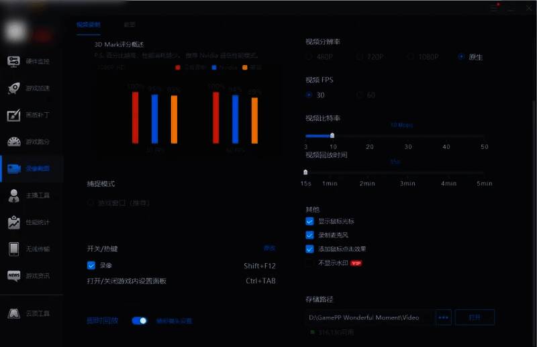Image resolution: width=537 pixels, height=347 pixels.
Task: Click the three-dots browse path button
Action: tap(444, 317)
